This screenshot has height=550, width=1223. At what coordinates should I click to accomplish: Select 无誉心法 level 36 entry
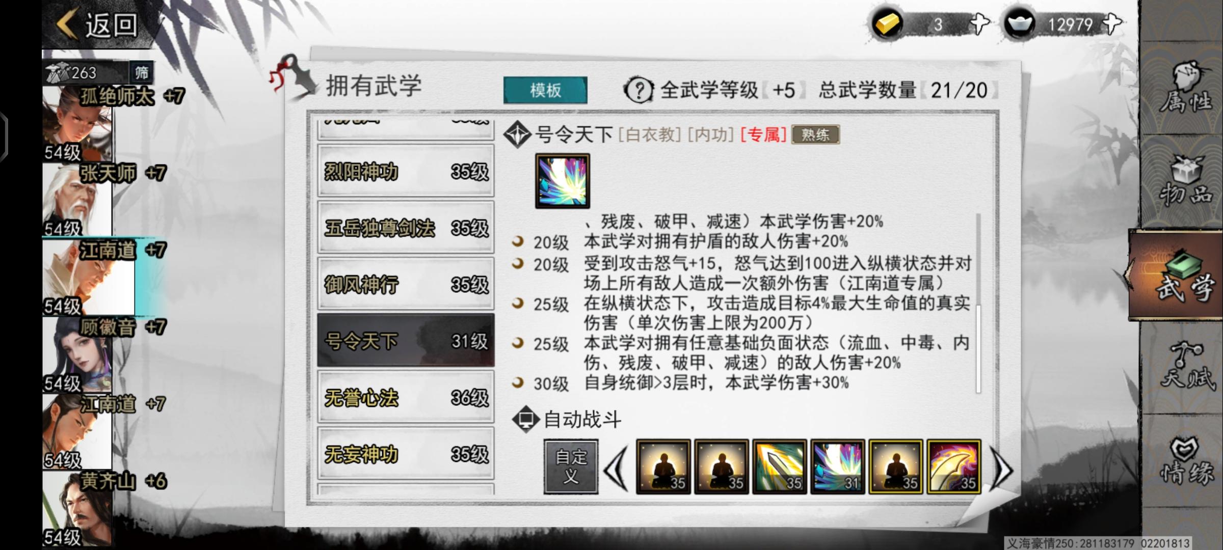[406, 397]
